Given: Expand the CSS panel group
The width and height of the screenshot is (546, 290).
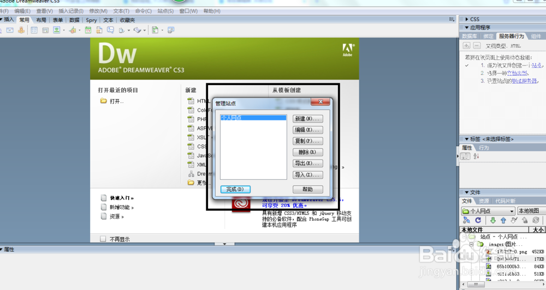Looking at the screenshot, I should [x=467, y=20].
